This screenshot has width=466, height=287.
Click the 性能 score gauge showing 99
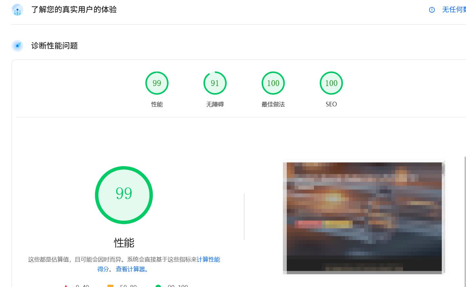(157, 83)
